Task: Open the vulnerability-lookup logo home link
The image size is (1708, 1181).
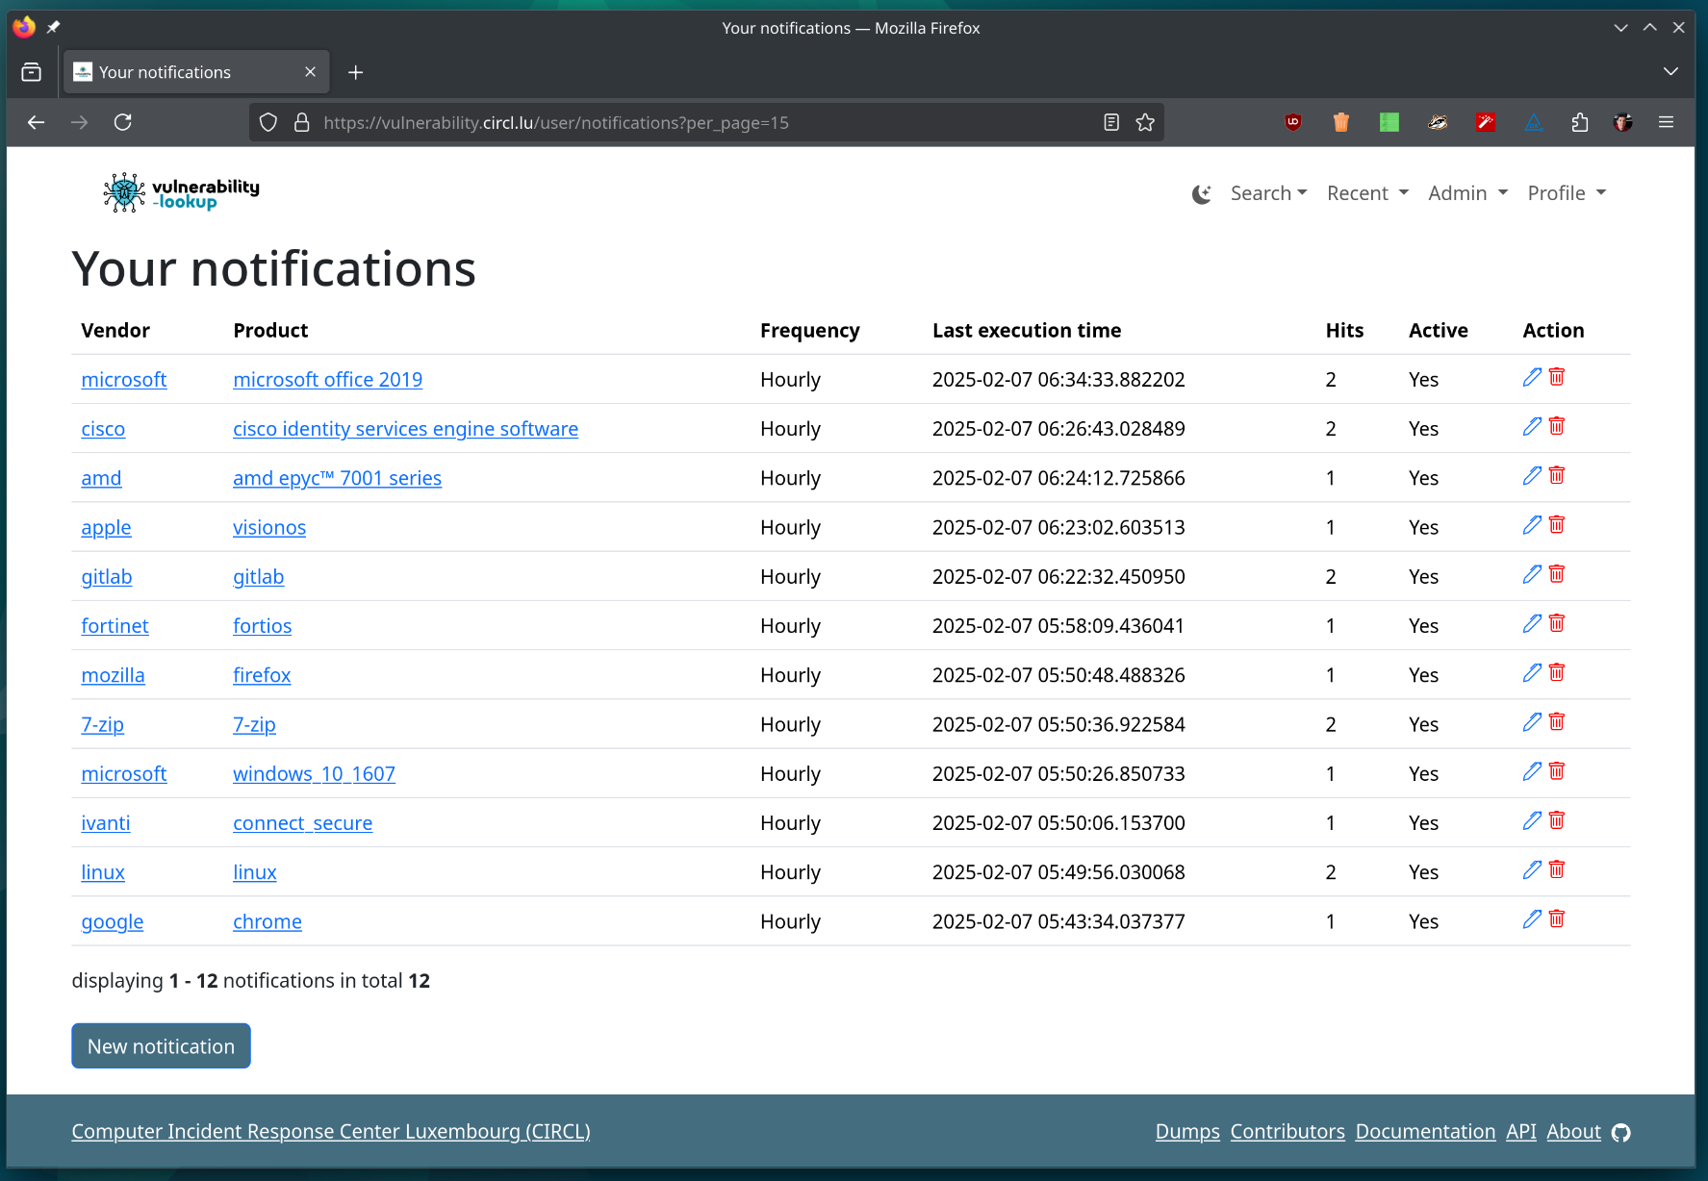Action: 181,193
